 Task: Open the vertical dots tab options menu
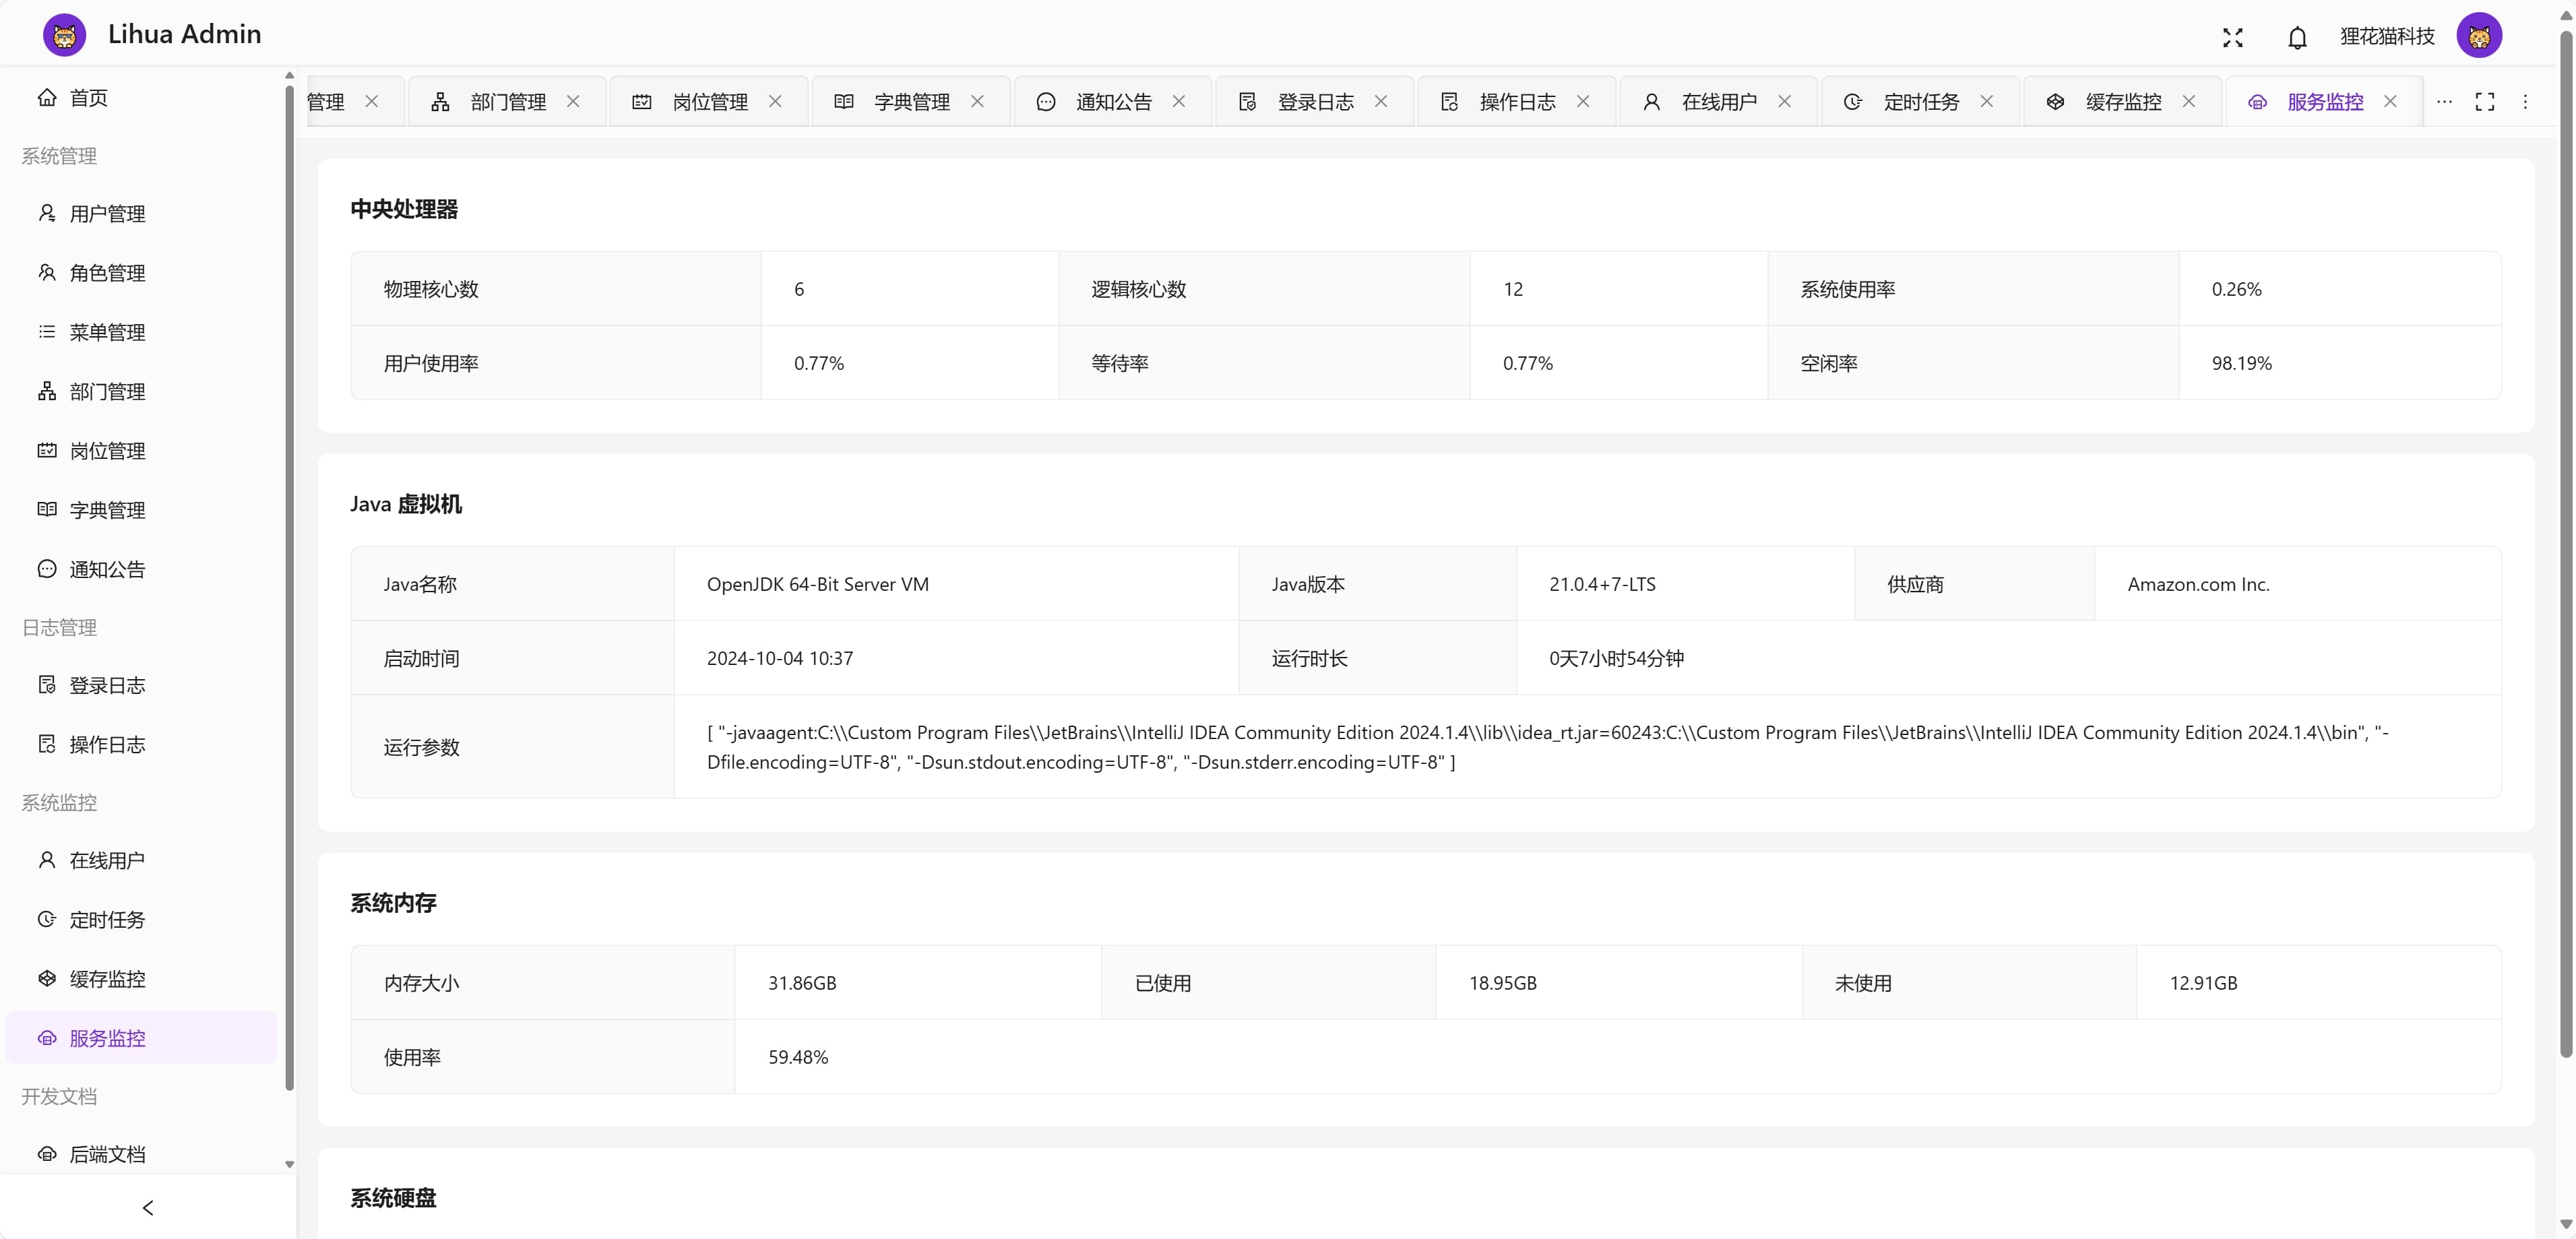pyautogui.click(x=2525, y=102)
